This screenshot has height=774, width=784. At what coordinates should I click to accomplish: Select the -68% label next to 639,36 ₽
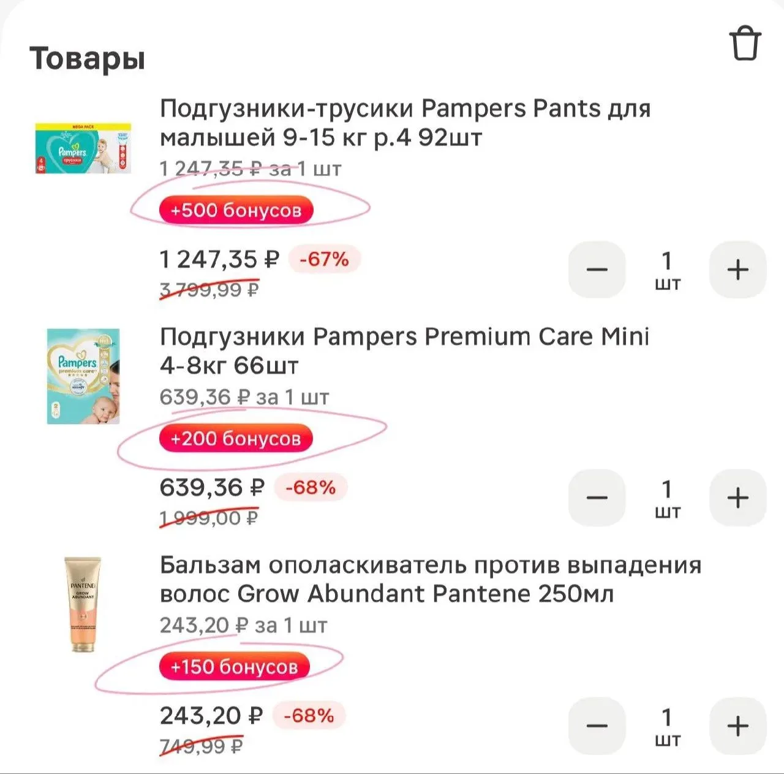tap(311, 488)
